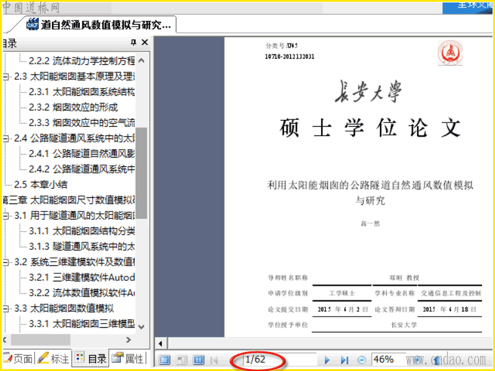This screenshot has height=371, width=495.
Task: Switch to the 目录 tab
Action: pos(91,359)
